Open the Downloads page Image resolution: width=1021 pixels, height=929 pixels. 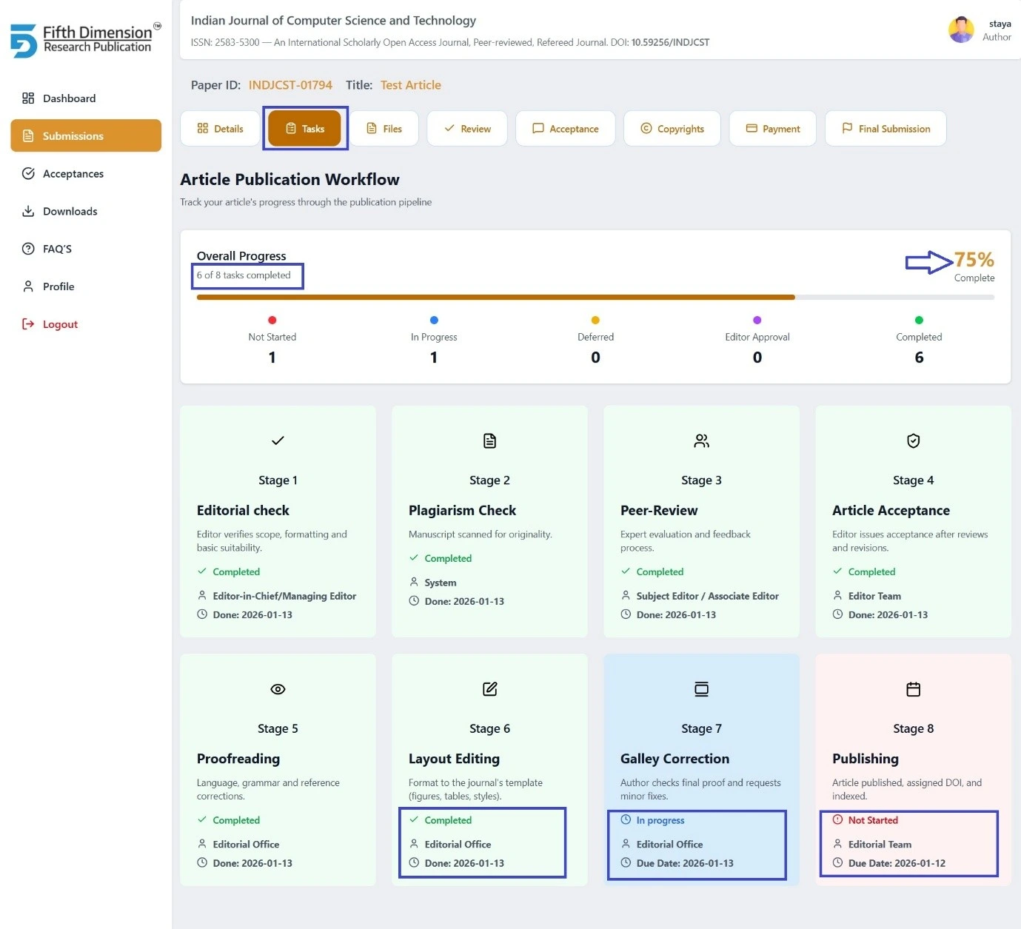86,211
